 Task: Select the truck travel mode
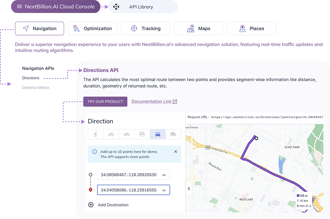coord(173,134)
